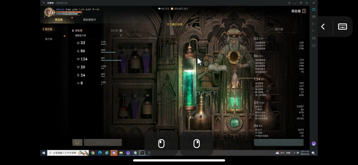Collapse sidebar with double-chevron icon
The height and width of the screenshot is (165, 358).
[313, 3]
